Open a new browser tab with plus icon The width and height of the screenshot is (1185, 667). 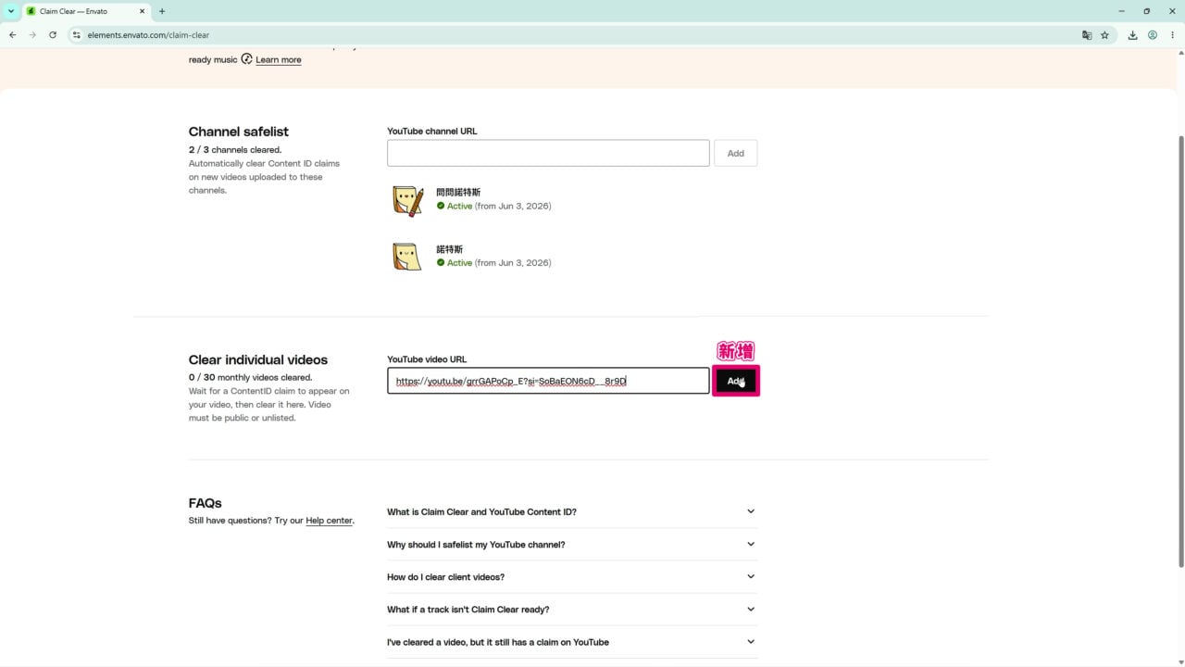pos(162,11)
